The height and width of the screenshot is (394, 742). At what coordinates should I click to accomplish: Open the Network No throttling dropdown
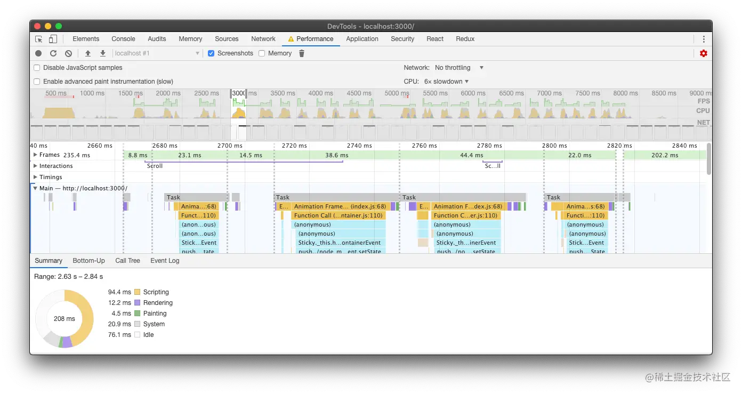[x=459, y=68]
